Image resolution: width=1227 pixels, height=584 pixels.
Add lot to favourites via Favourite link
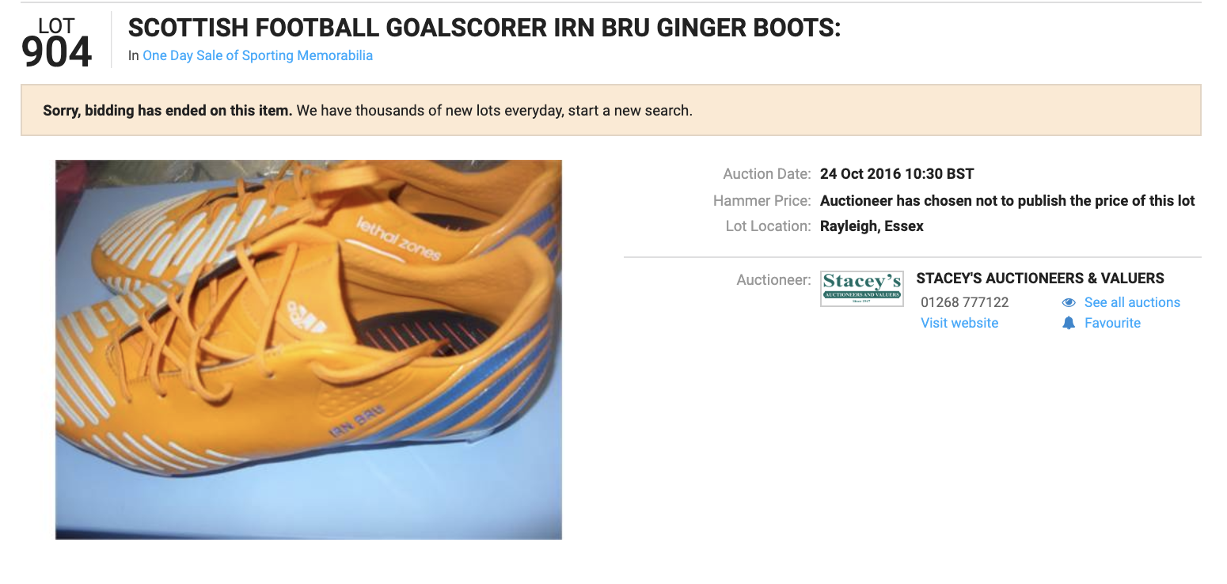coord(1112,323)
